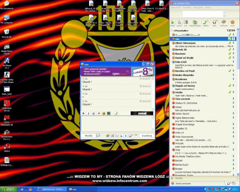Screen dimensions: 240x192
Task: Open the 'archiwum' book icon
Action: pos(224,23)
